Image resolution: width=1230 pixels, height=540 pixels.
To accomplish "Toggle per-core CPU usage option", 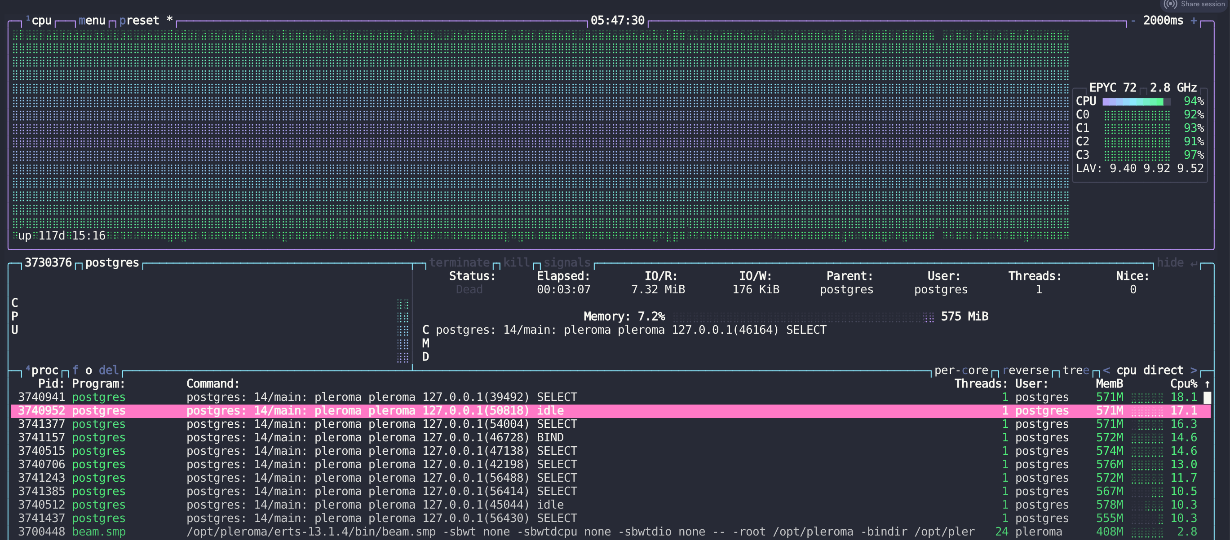I will point(961,370).
